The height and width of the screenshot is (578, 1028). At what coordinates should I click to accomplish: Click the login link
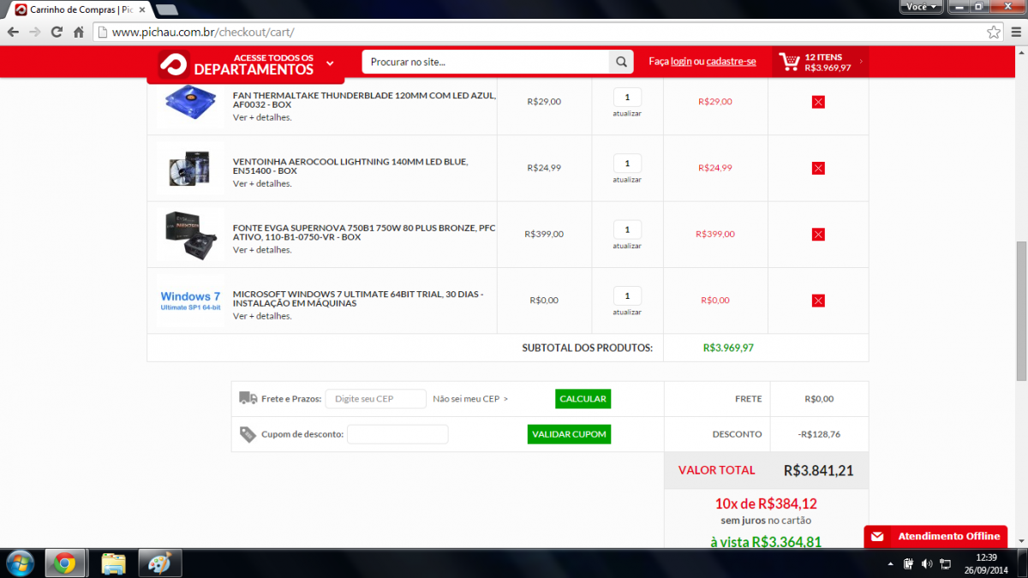(x=681, y=62)
